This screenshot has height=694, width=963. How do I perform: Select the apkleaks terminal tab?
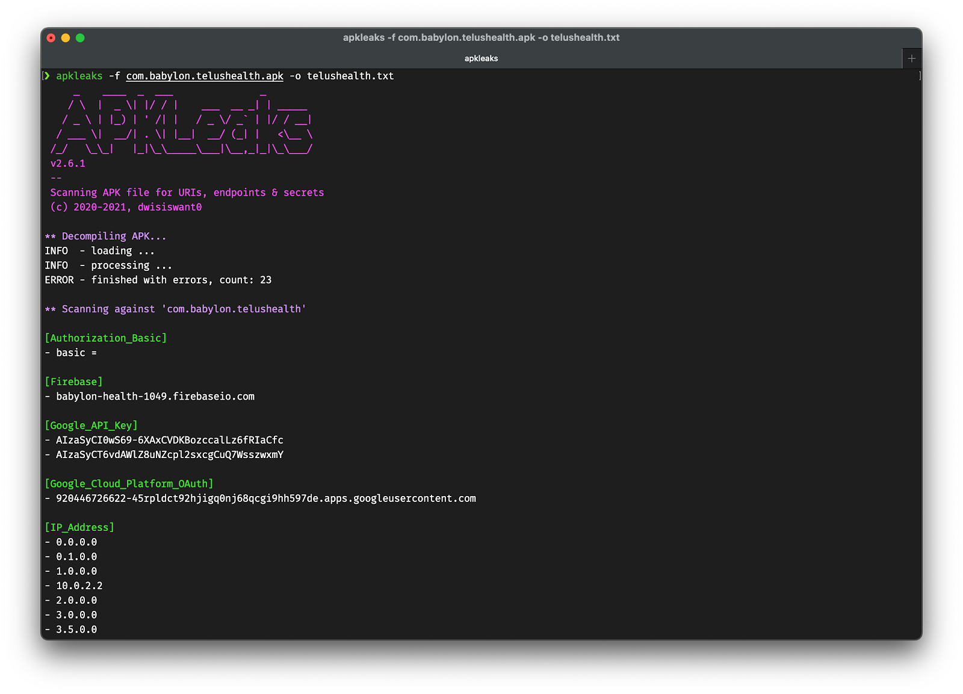(481, 58)
